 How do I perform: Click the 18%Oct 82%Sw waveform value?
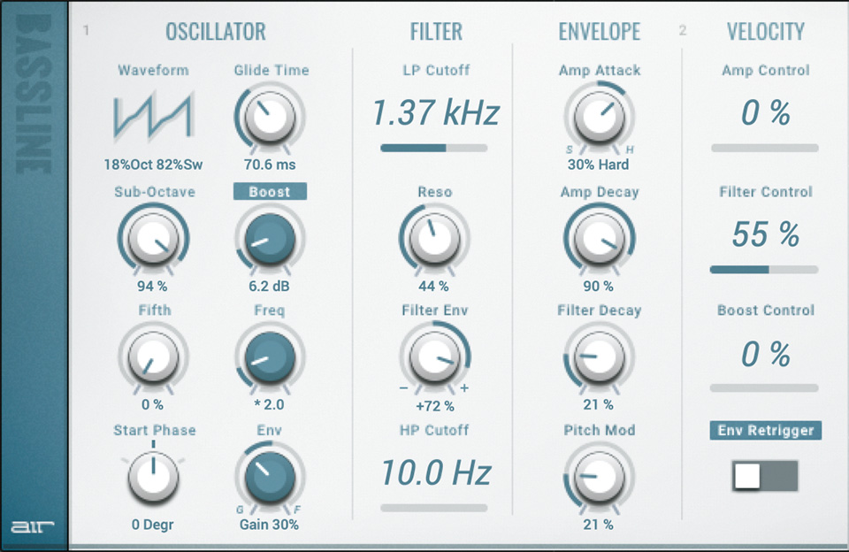pyautogui.click(x=153, y=165)
